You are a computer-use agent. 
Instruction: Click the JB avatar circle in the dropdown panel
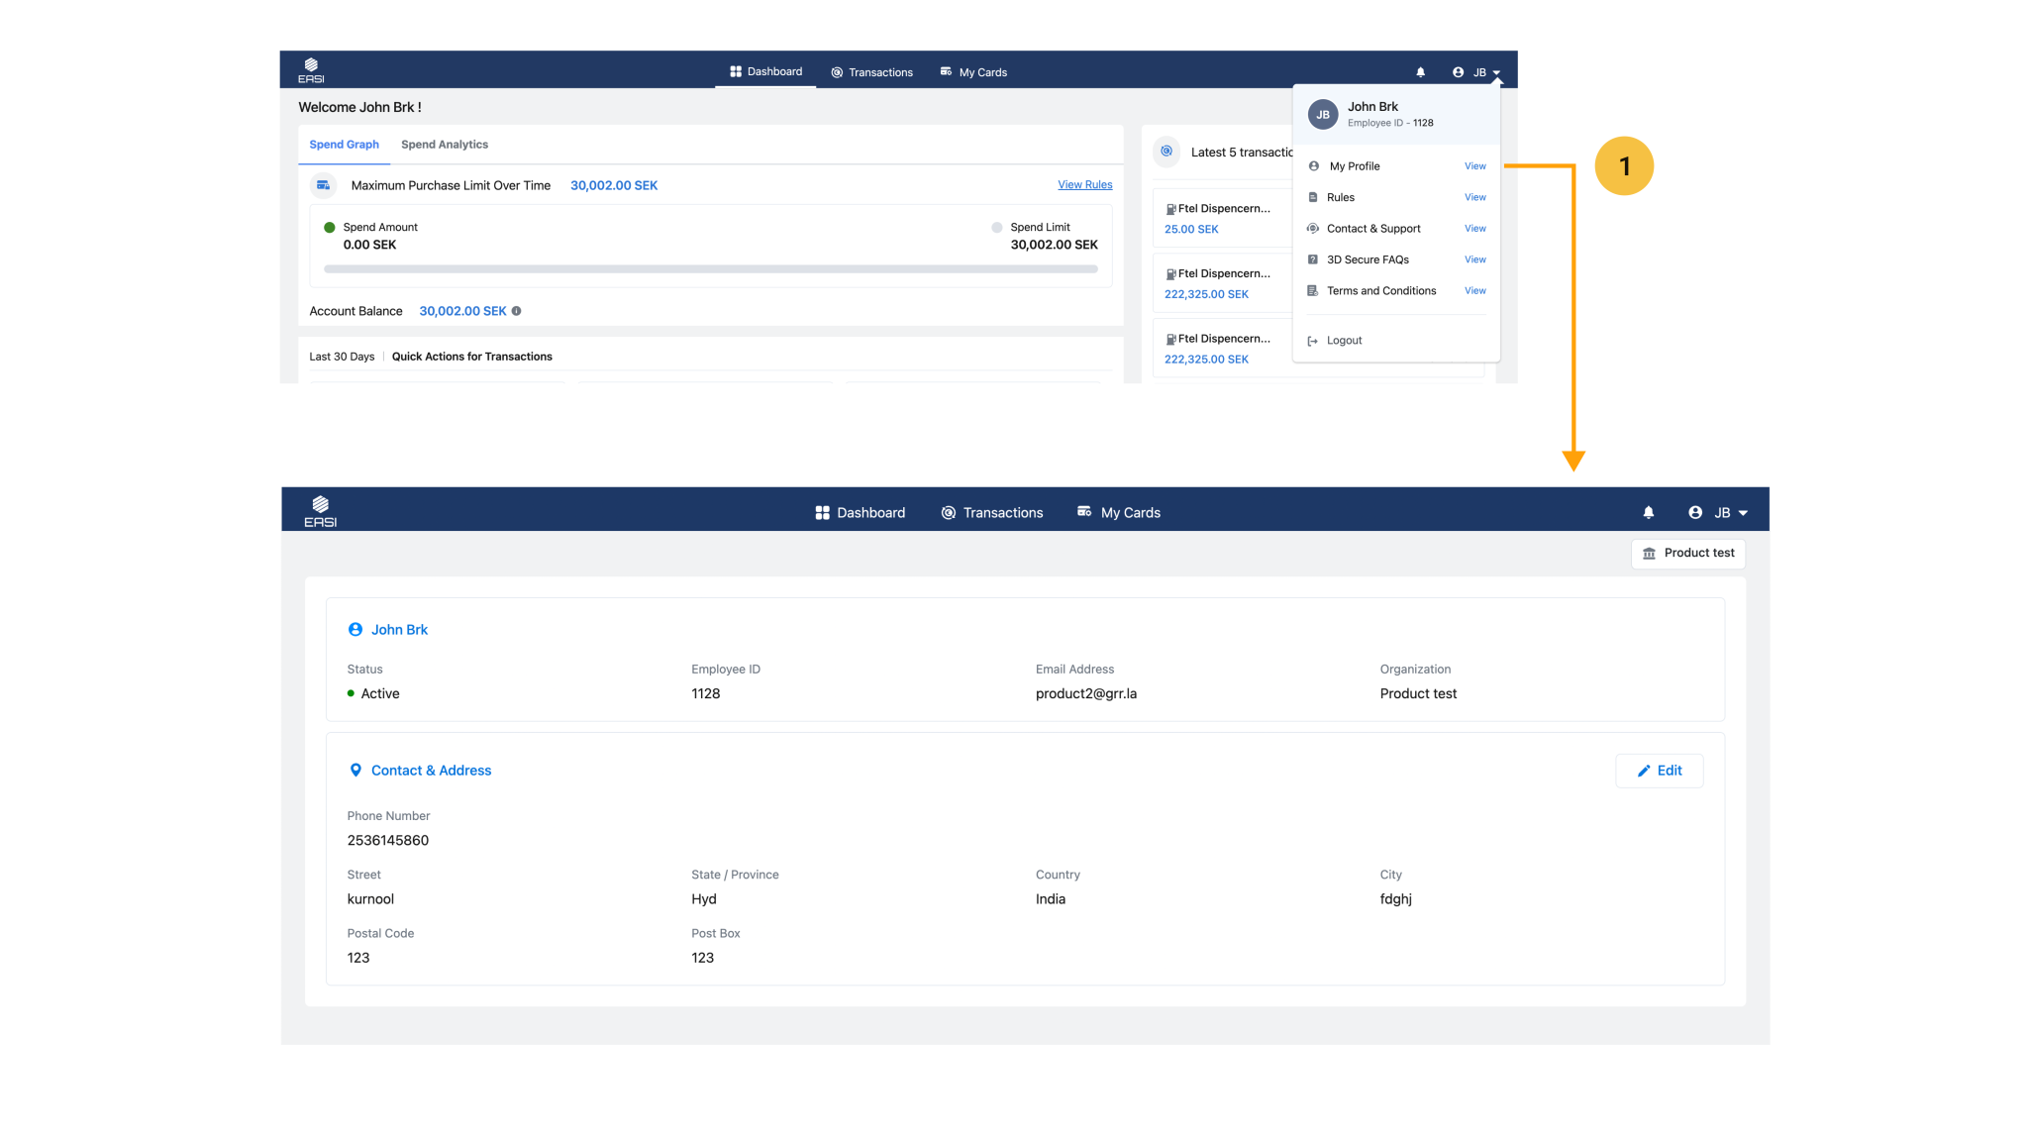tap(1322, 115)
